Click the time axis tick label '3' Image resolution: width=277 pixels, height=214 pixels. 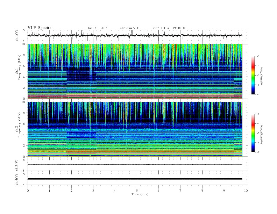93,191
